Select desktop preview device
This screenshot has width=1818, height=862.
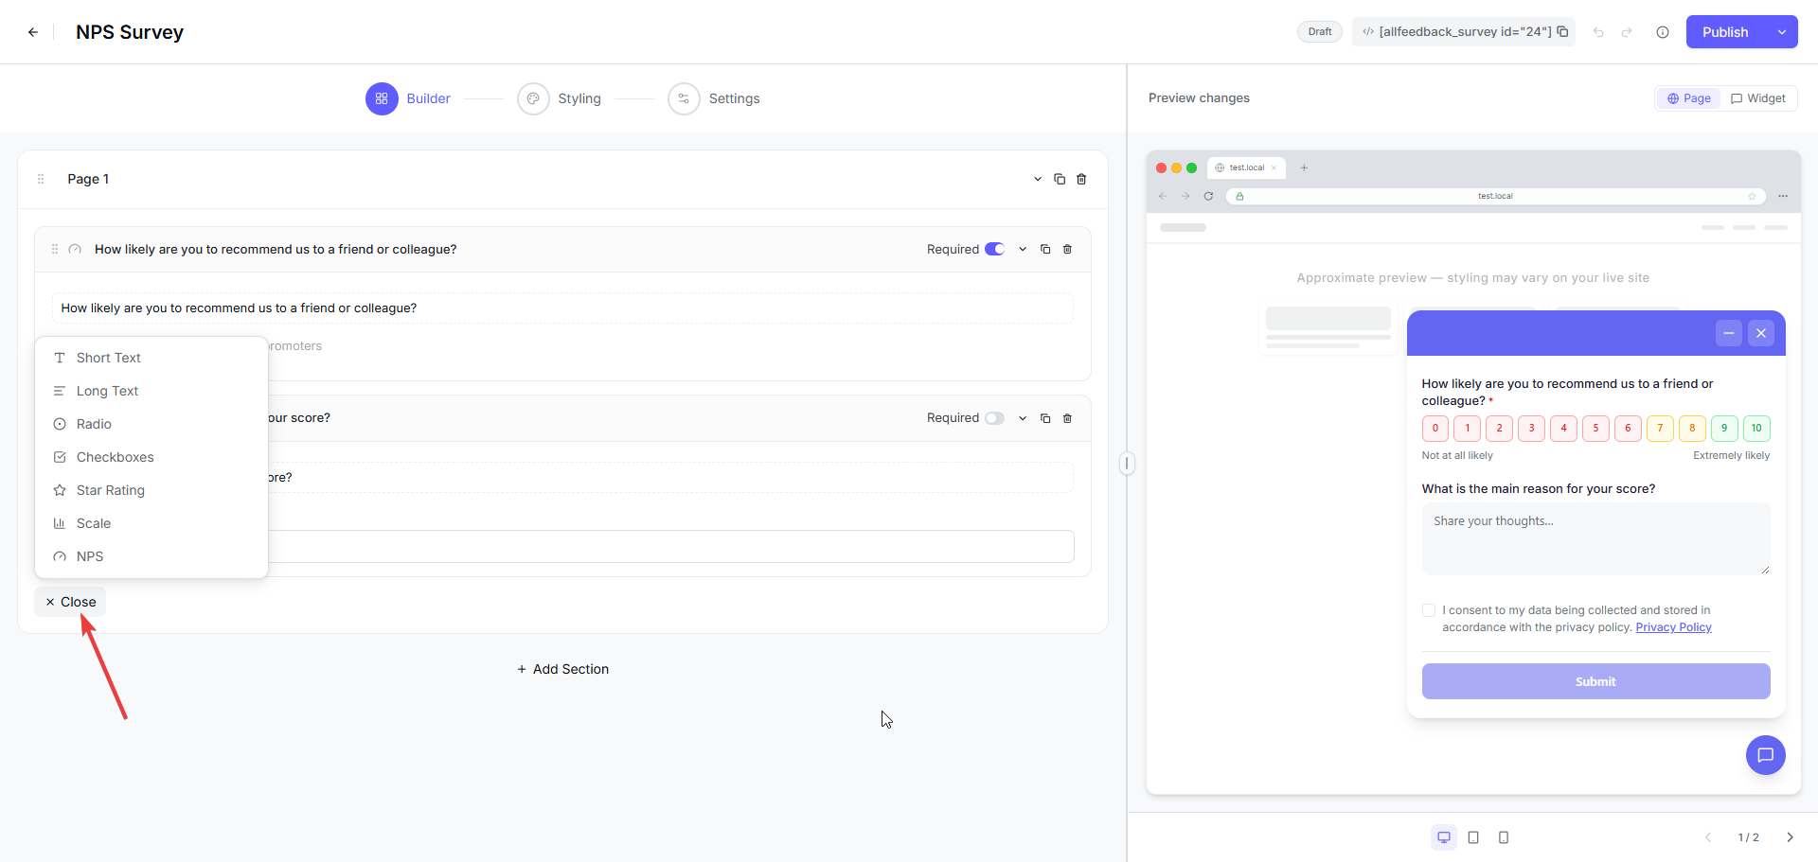(1444, 837)
